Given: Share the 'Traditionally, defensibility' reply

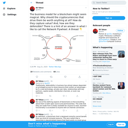Looking at the screenshot, I should [x=77, y=96].
